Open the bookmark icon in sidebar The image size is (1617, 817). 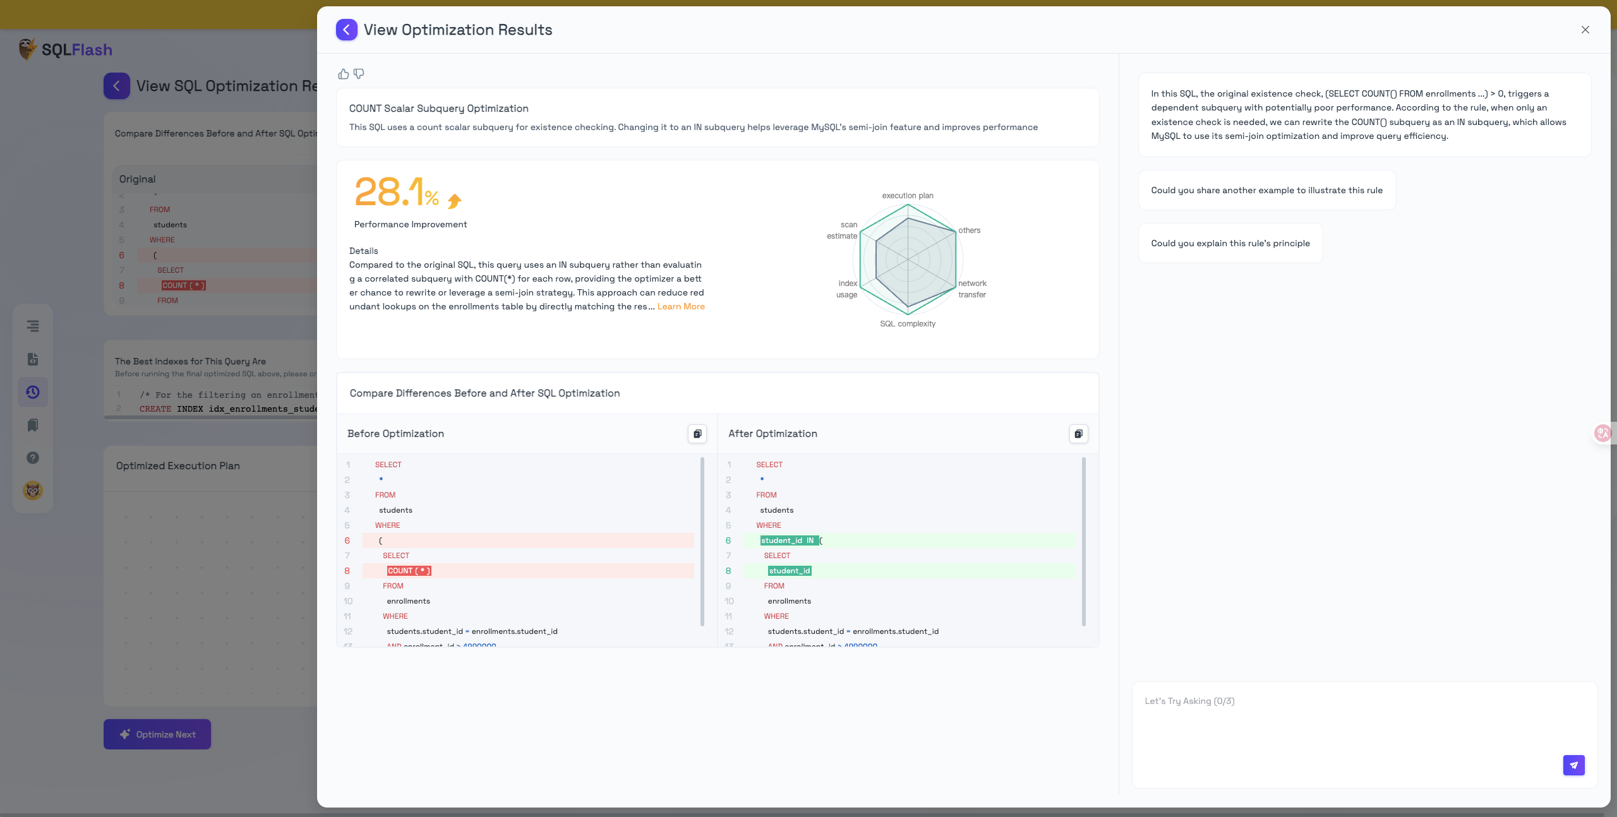[x=33, y=425]
